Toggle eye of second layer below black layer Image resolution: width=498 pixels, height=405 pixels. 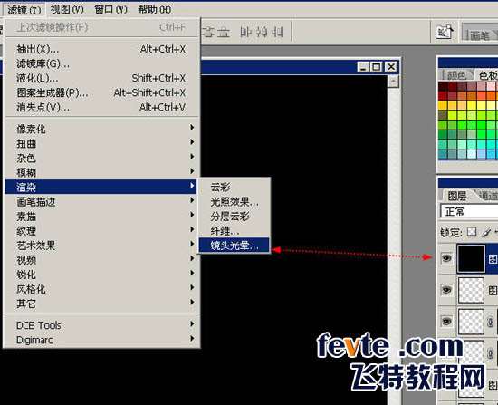[446, 289]
